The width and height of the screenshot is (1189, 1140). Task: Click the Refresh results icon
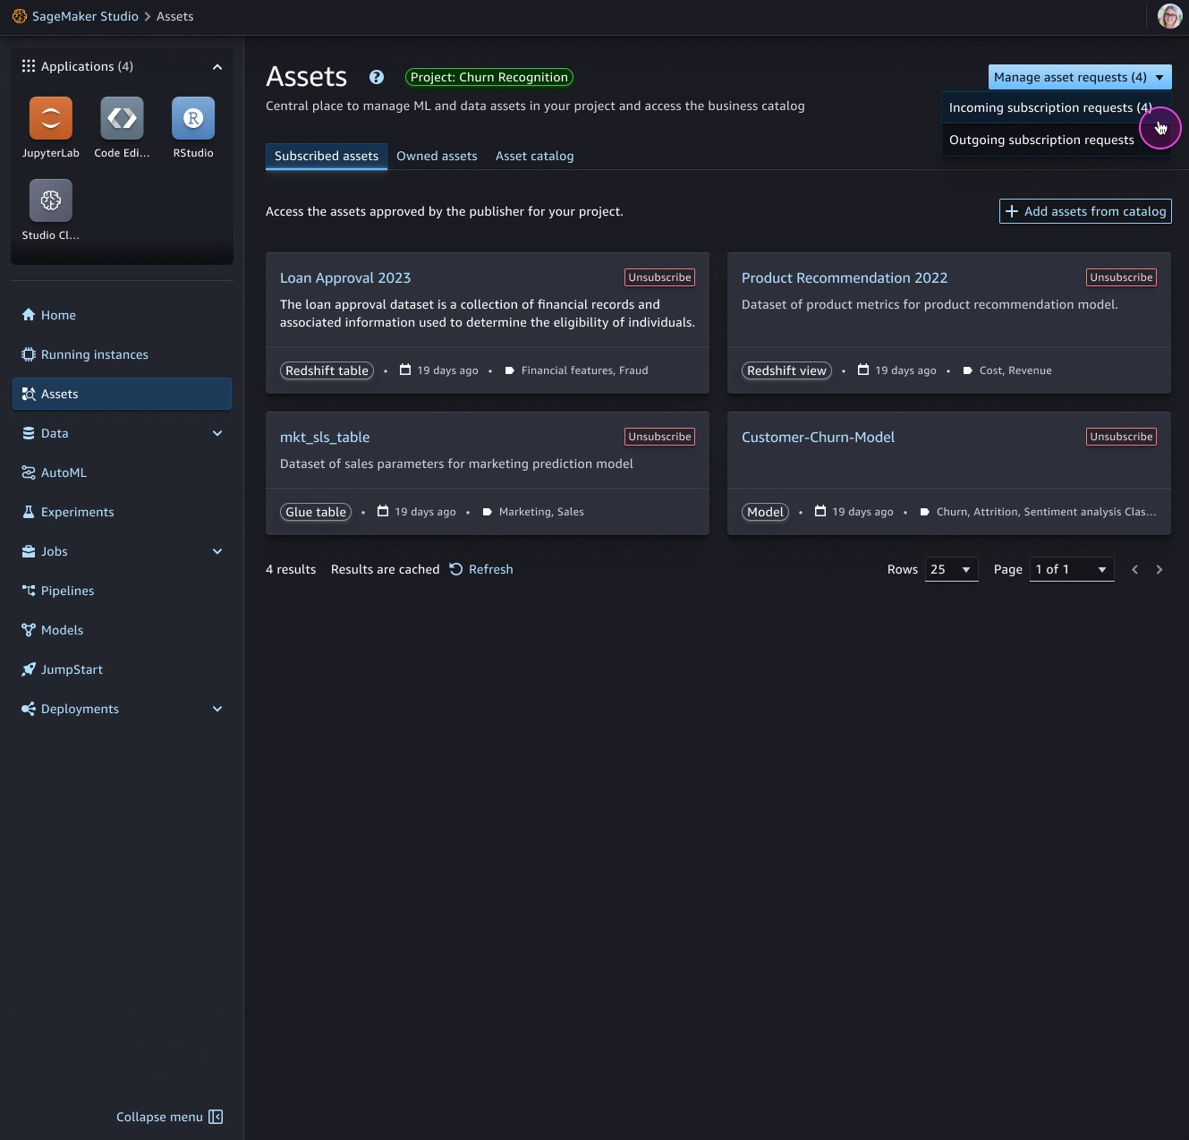pos(456,569)
